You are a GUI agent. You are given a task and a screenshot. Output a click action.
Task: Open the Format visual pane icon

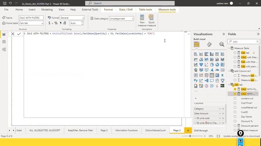coord(209,44)
